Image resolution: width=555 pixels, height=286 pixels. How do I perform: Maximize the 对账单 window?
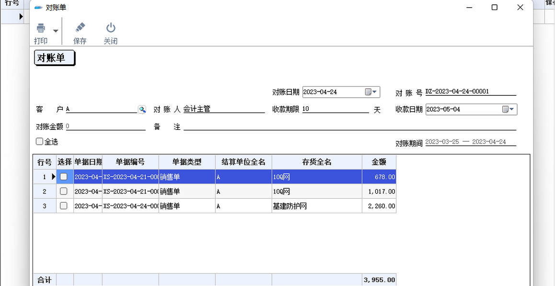(x=494, y=8)
